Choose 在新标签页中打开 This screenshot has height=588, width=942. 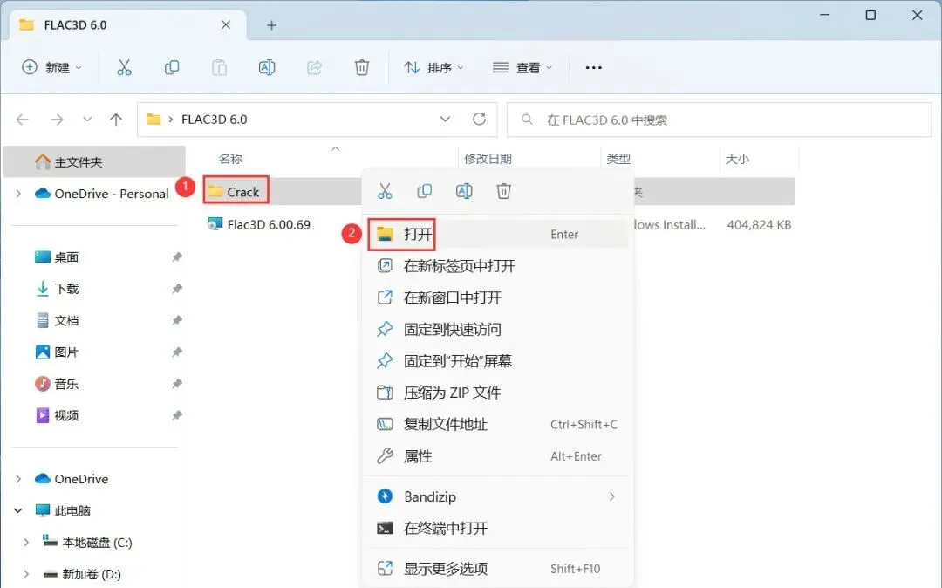pyautogui.click(x=498, y=266)
